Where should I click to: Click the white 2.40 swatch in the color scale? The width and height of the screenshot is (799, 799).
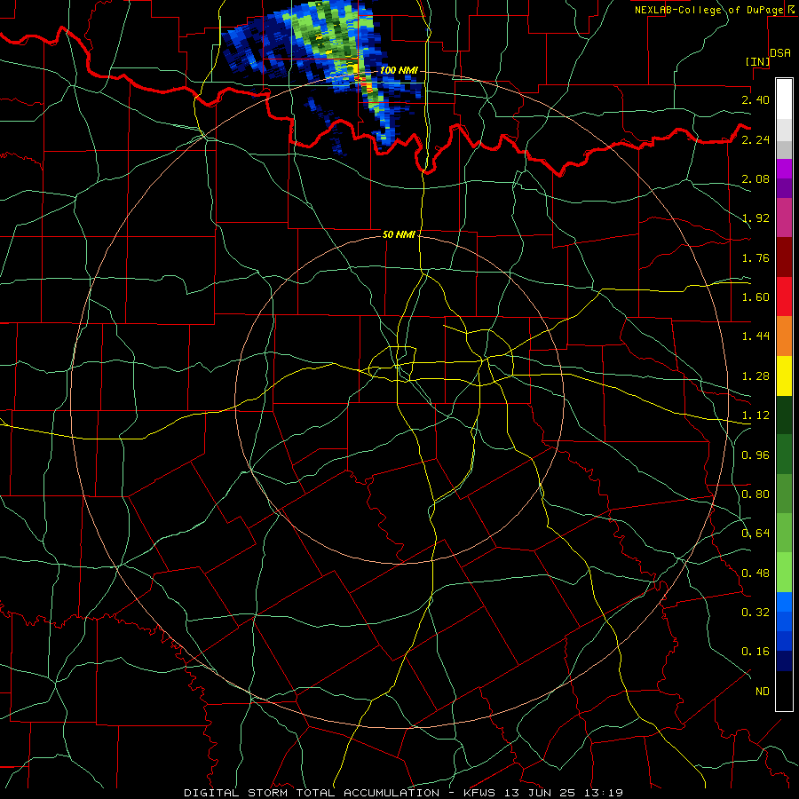point(784,99)
